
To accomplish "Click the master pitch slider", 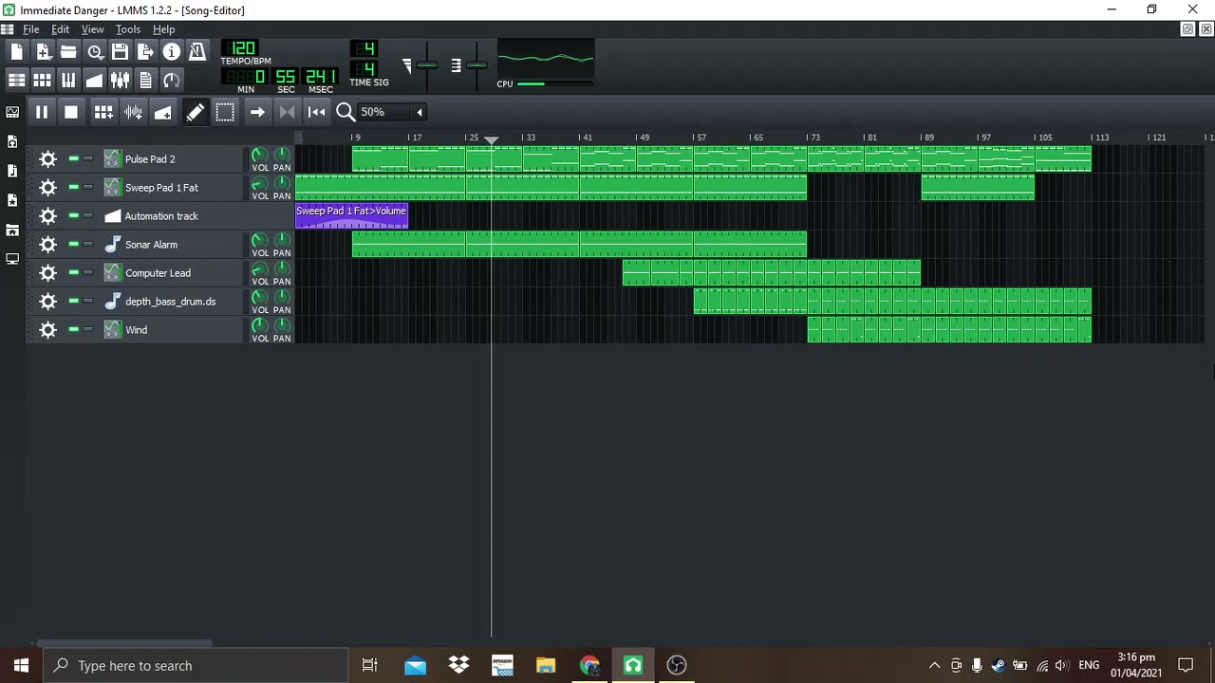I will tap(477, 65).
